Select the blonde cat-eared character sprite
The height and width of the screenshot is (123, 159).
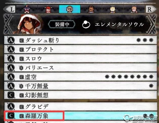click(x=113, y=9)
